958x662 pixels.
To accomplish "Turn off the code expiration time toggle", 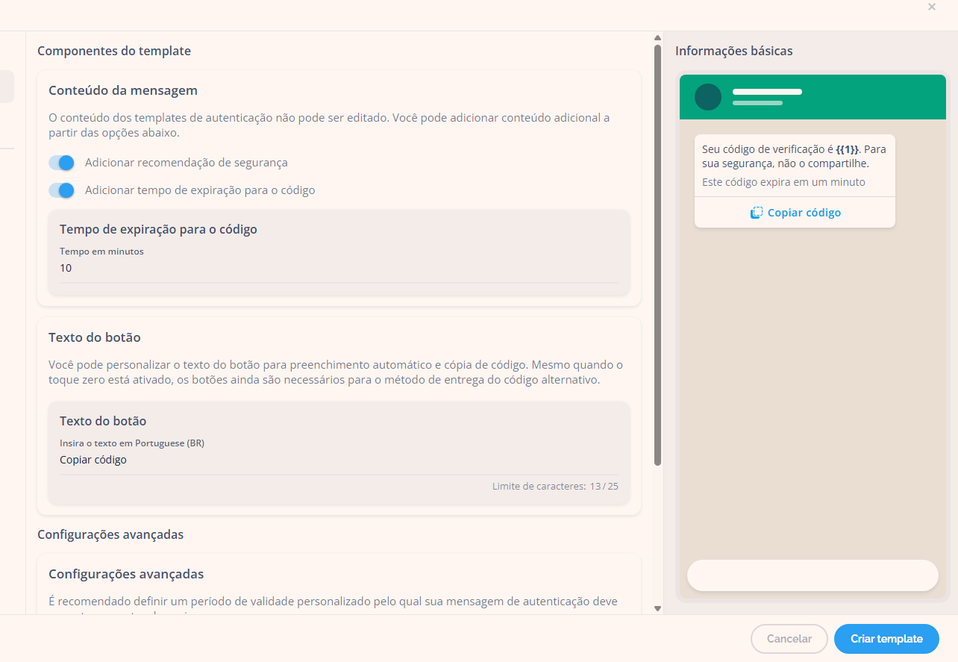I will pyautogui.click(x=61, y=190).
